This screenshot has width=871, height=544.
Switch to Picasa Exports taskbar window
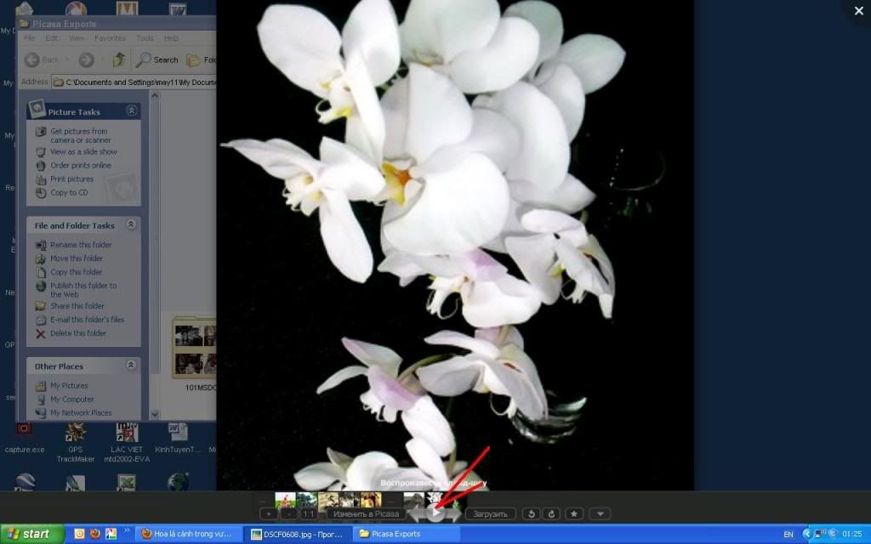405,534
